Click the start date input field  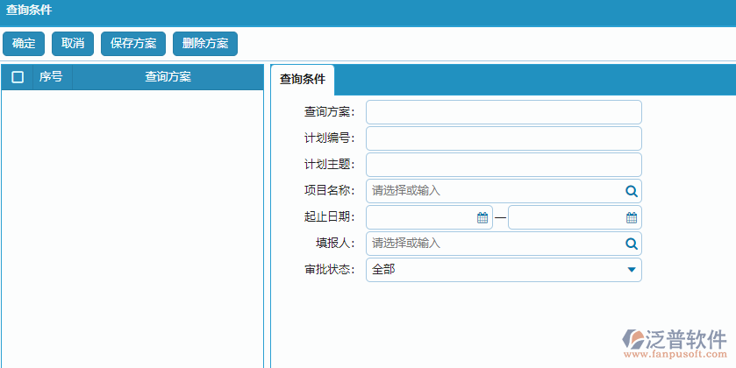pyautogui.click(x=421, y=217)
